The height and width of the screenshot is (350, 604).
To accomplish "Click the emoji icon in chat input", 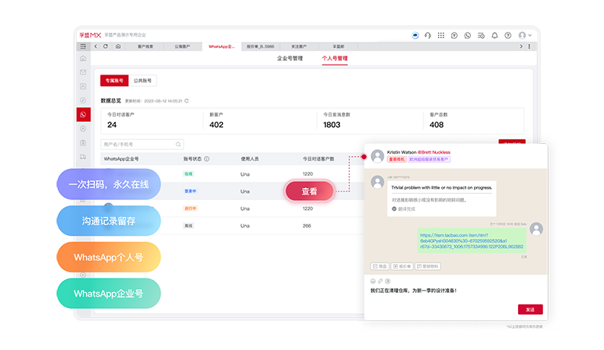I will 373,281.
